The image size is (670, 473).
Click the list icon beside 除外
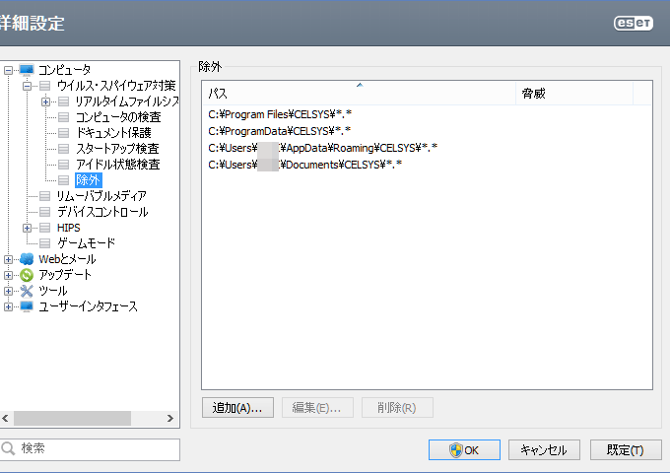pos(64,180)
